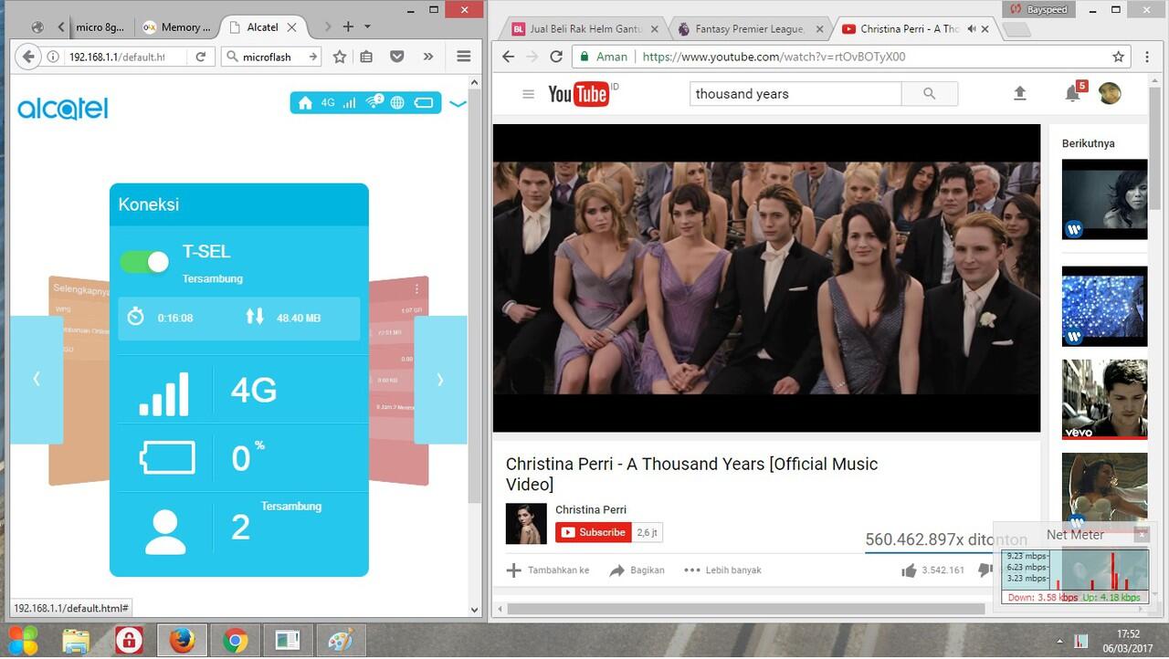Click the signal bars icon in Alcatel header
Viewport: 1169px width, 659px height.
pos(350,103)
